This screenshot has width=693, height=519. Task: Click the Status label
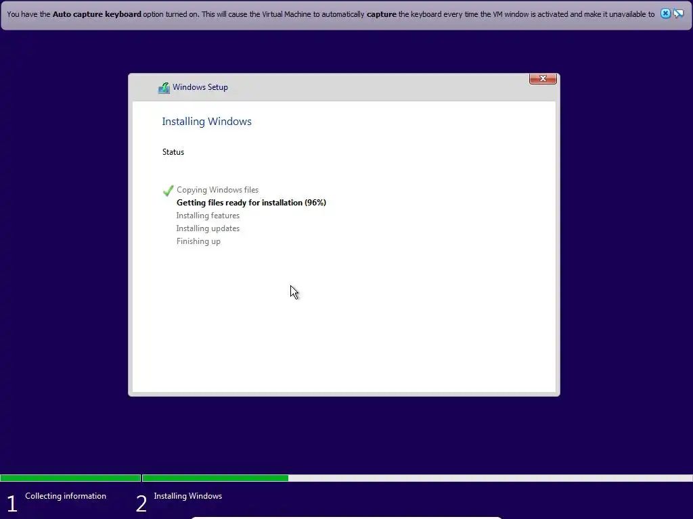pyautogui.click(x=173, y=152)
